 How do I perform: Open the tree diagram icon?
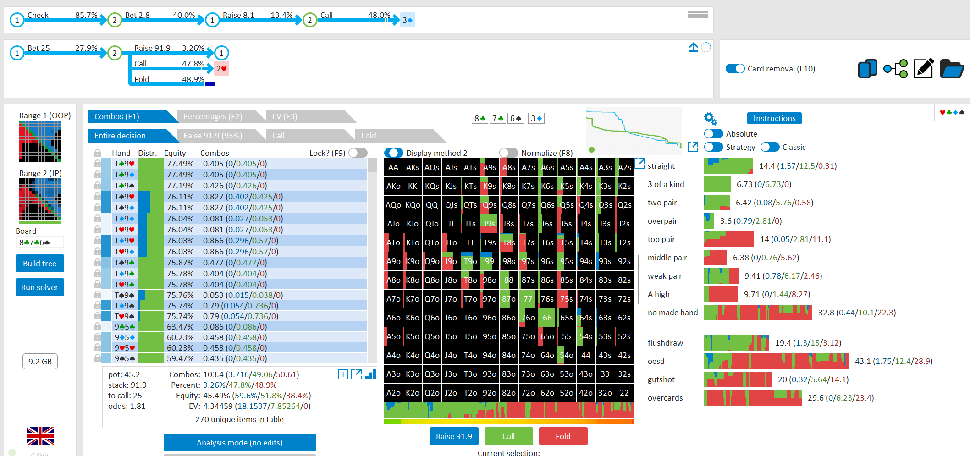pyautogui.click(x=895, y=69)
